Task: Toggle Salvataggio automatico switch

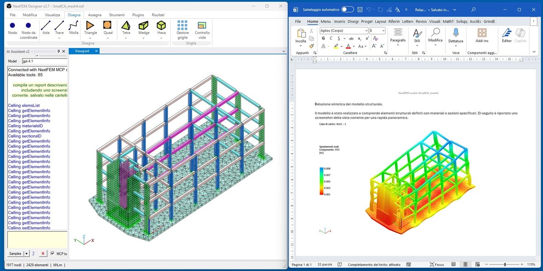Action: tap(348, 9)
